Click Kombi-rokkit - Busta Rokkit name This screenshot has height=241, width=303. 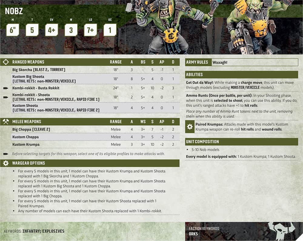click(36, 88)
